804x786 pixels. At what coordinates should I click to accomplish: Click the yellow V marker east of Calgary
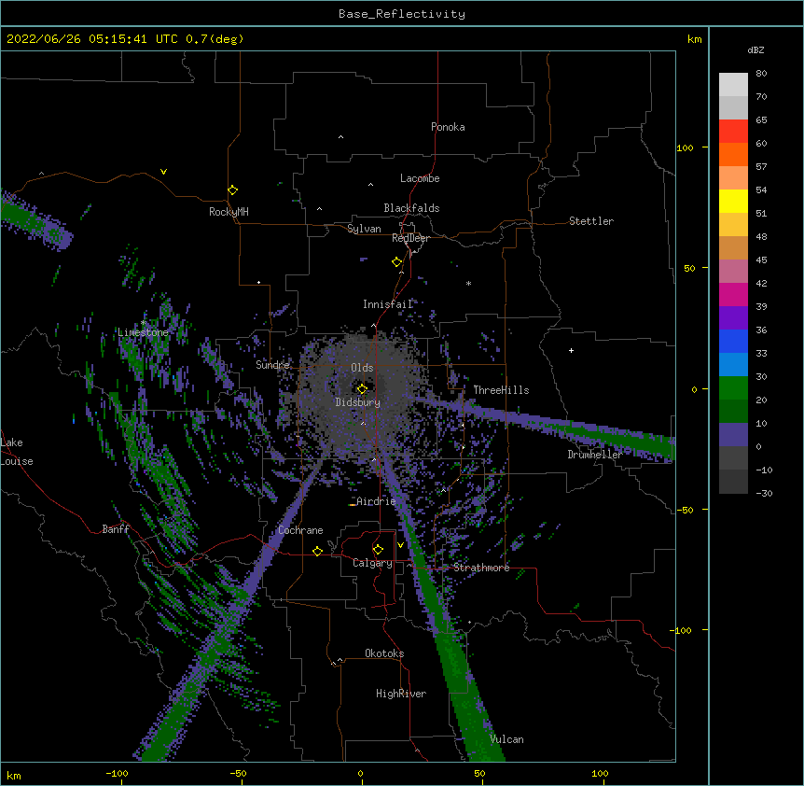(400, 545)
